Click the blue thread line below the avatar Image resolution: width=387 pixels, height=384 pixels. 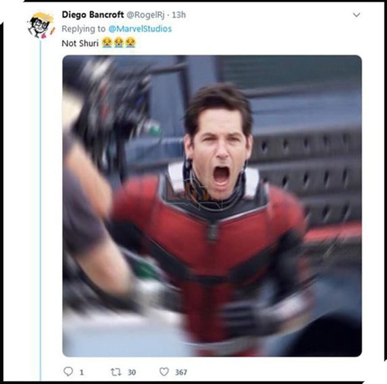coord(41,210)
